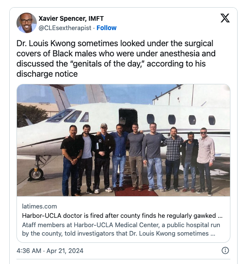Image resolution: width=238 pixels, height=264 pixels.
Task: Click the airplane's front landing wheel
Action: [36, 174]
